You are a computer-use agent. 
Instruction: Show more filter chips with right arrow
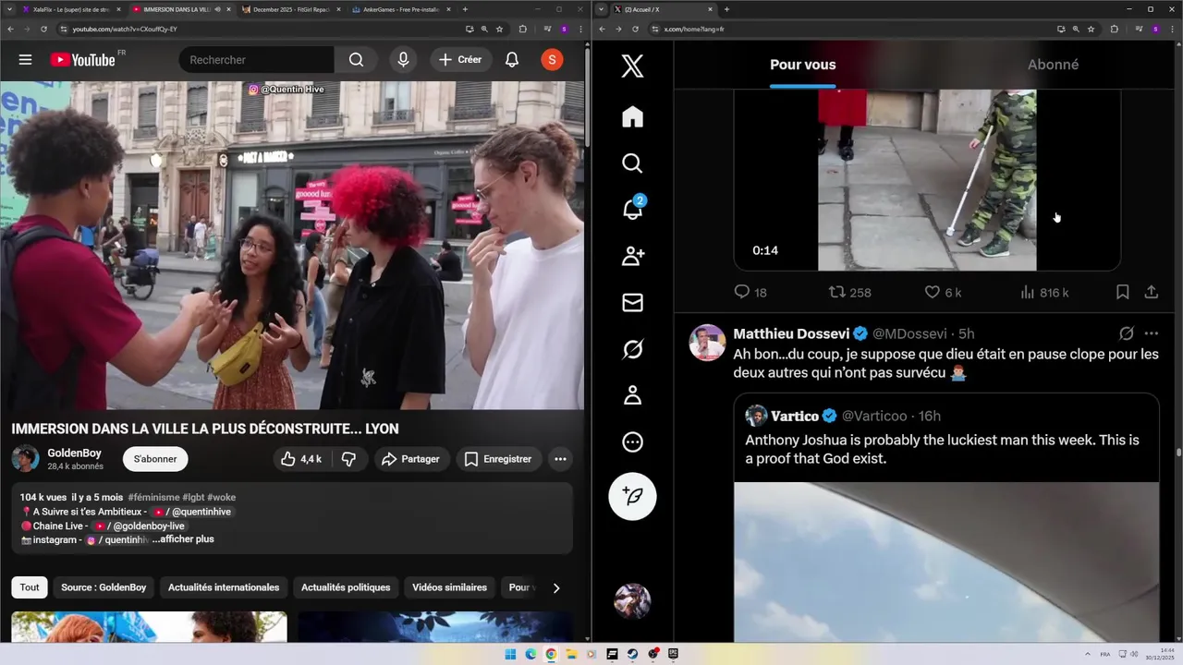[555, 587]
